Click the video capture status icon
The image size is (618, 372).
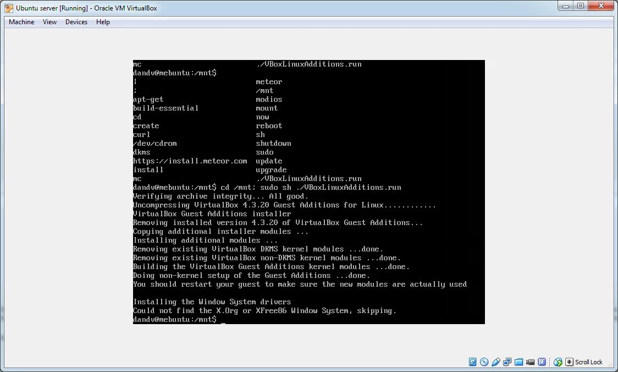(x=531, y=362)
